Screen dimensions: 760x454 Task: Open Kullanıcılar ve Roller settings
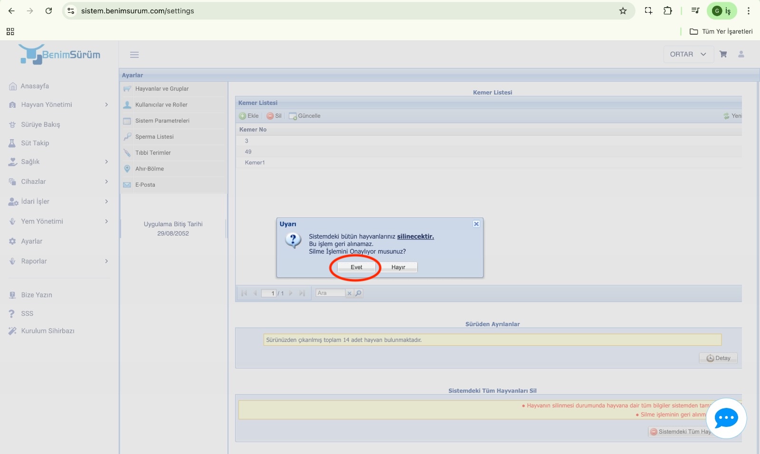tap(161, 105)
